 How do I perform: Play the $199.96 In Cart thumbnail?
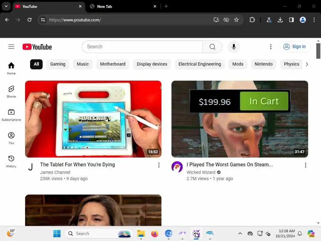(x=240, y=119)
